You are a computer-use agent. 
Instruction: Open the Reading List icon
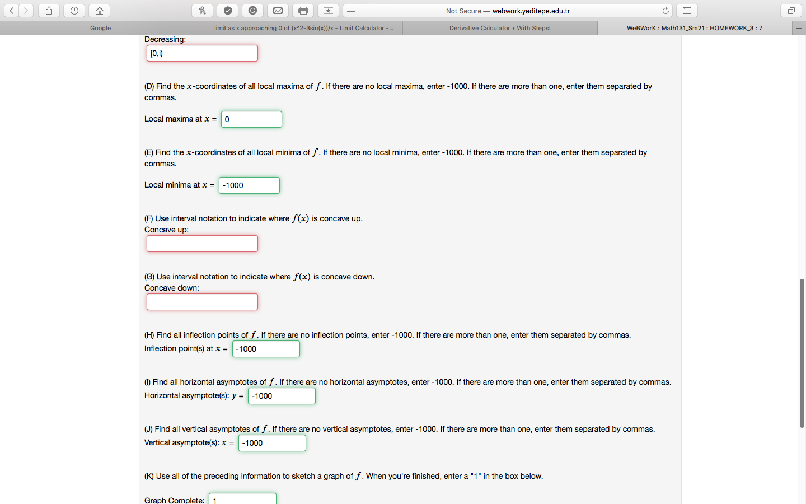[x=351, y=10]
